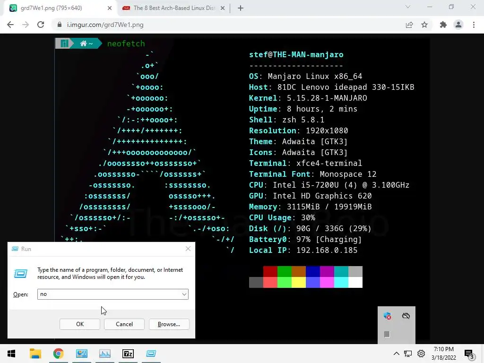Click Browse... in Run dialog
The image size is (484, 363).
(169, 324)
